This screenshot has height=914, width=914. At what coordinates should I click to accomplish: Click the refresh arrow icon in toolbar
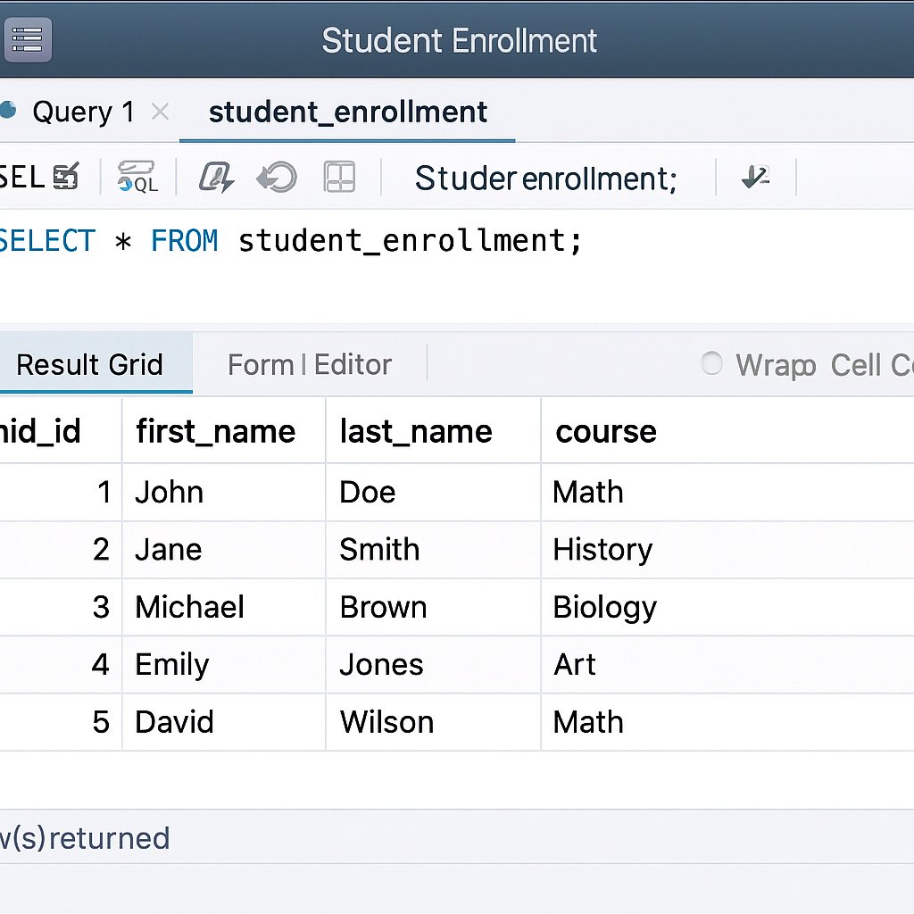pyautogui.click(x=277, y=178)
